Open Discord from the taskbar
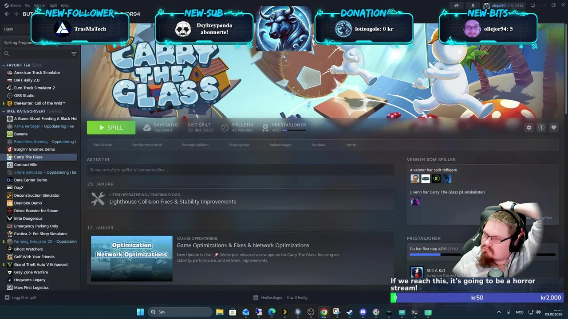The image size is (568, 319). pos(363,312)
